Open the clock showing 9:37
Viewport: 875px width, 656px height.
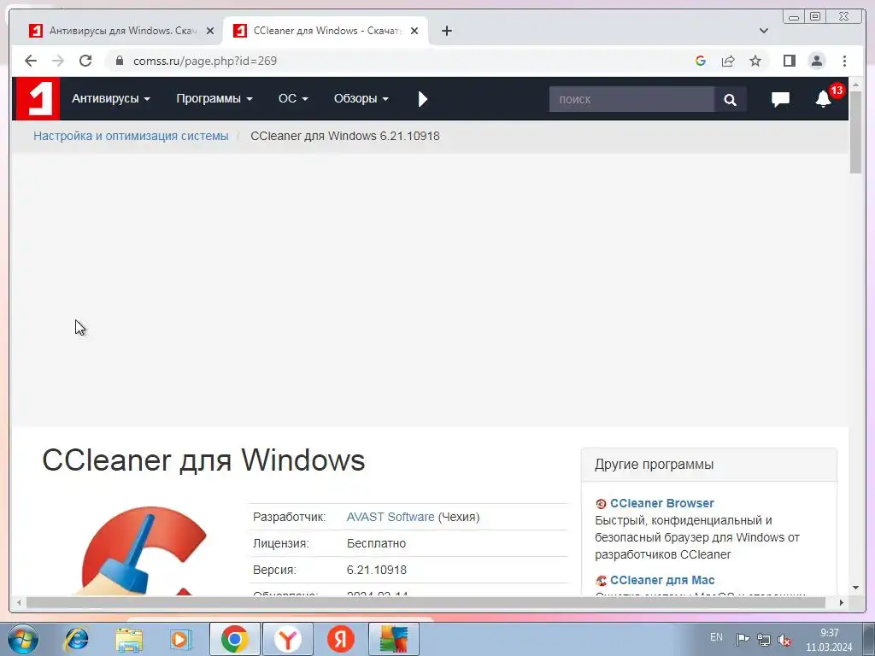[829, 640]
